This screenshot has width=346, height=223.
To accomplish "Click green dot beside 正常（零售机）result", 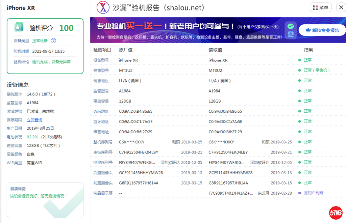I will pyautogui.click(x=299, y=70).
